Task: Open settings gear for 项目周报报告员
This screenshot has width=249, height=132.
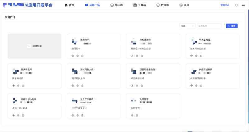Action: pos(137,86)
